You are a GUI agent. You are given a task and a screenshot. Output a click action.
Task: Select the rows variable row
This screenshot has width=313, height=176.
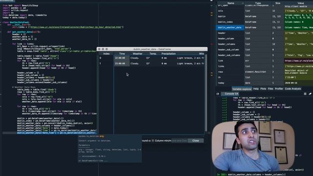[265, 72]
